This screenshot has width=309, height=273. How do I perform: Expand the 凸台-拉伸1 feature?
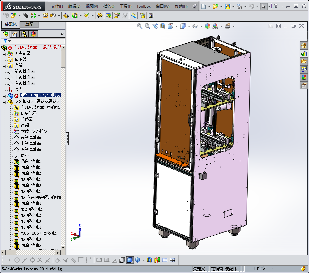(10, 162)
